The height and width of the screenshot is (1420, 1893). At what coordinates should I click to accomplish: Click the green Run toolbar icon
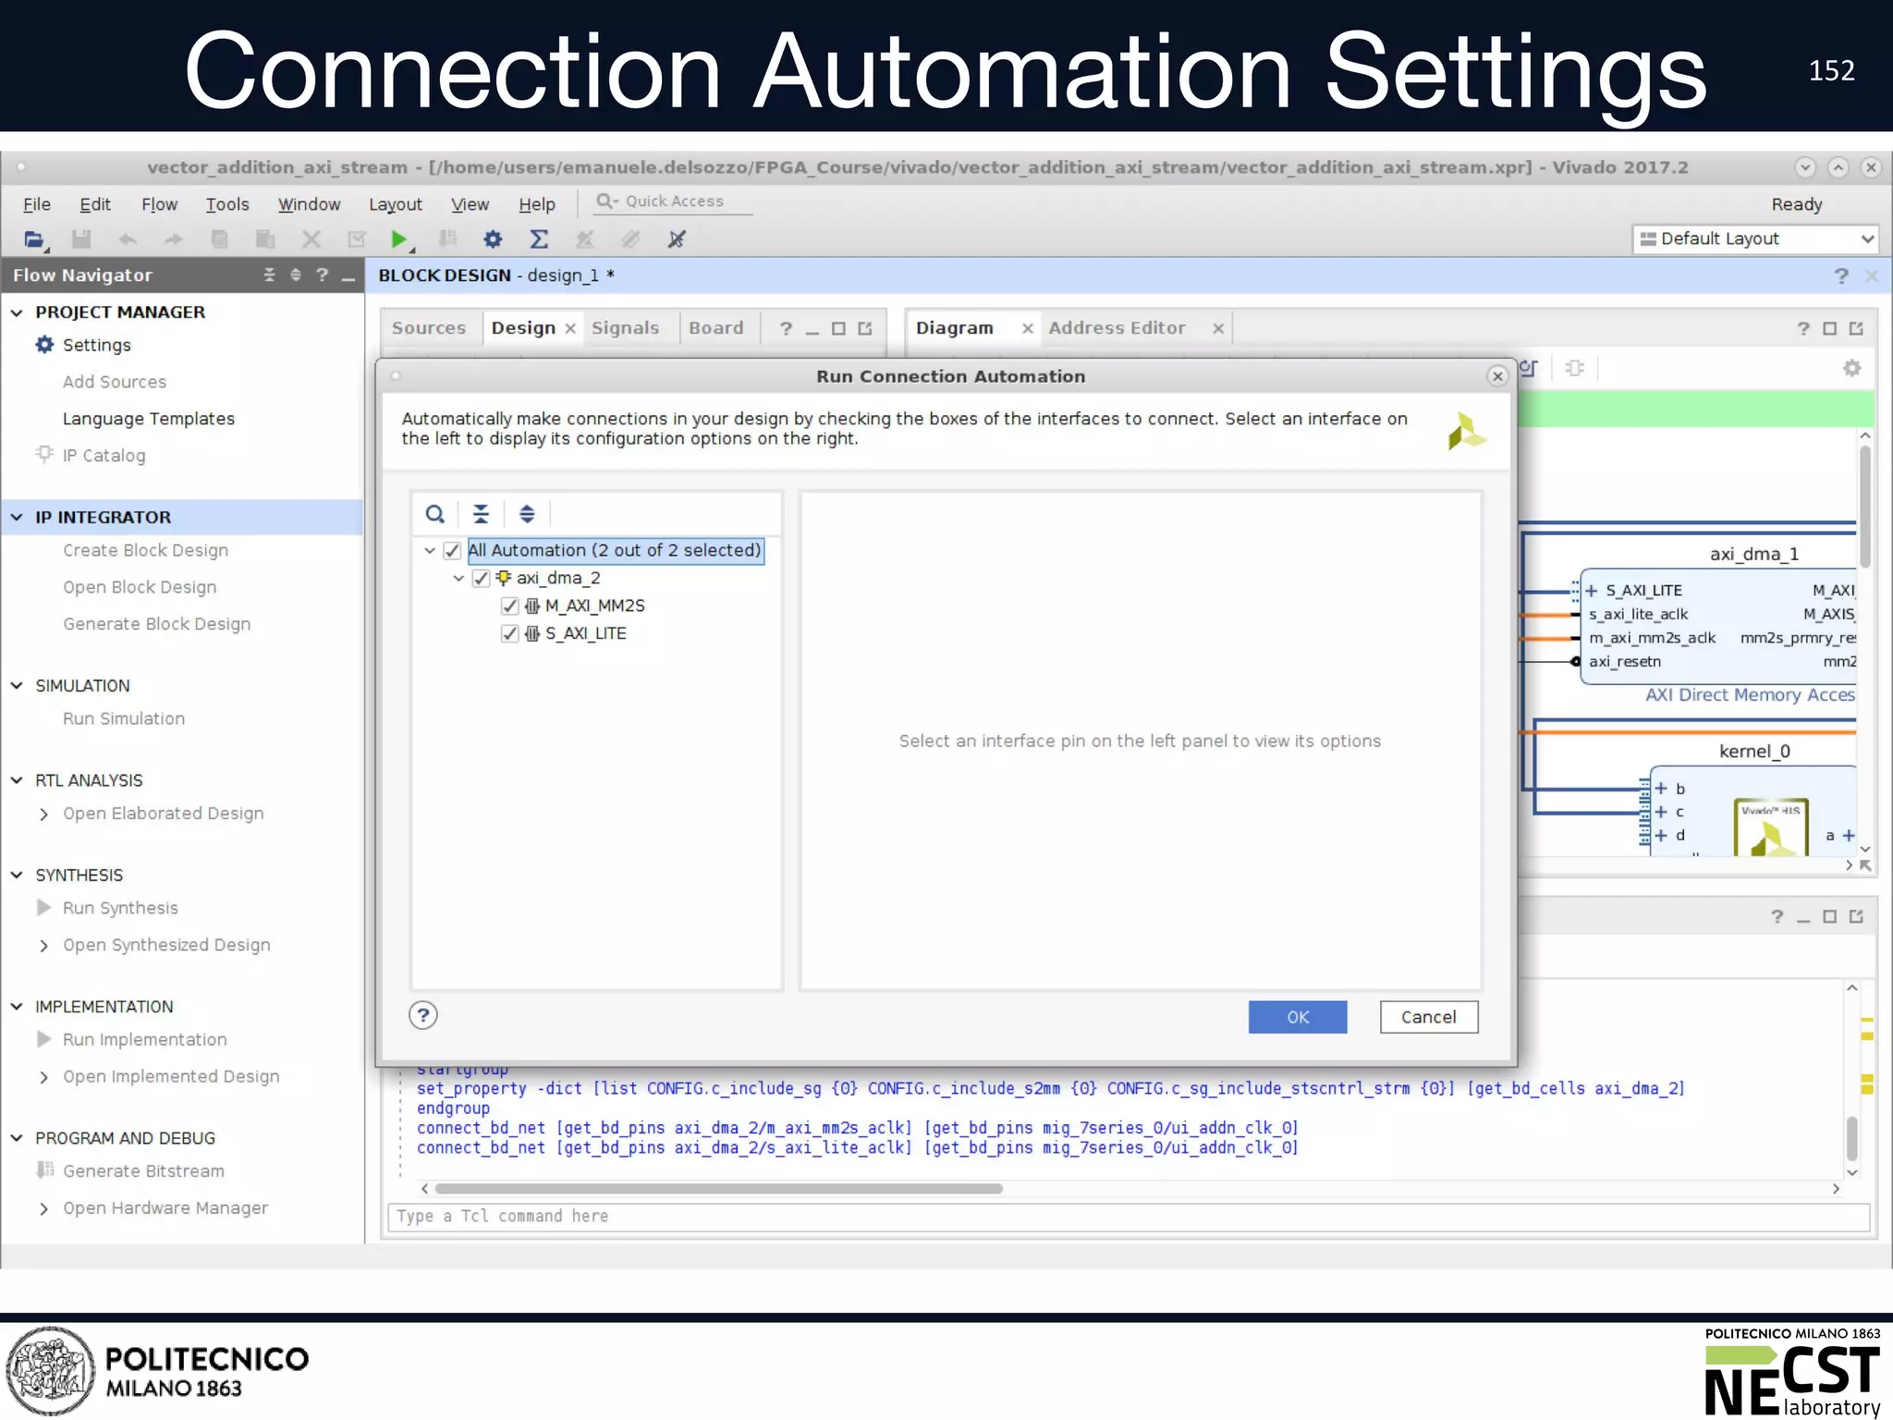399,239
